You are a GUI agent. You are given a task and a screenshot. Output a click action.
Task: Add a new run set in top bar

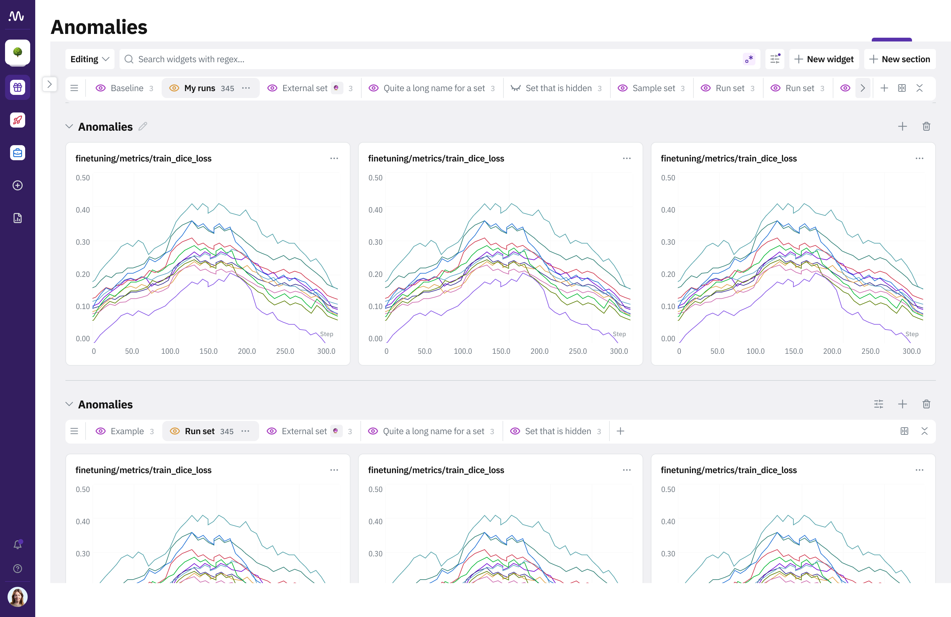(x=884, y=88)
